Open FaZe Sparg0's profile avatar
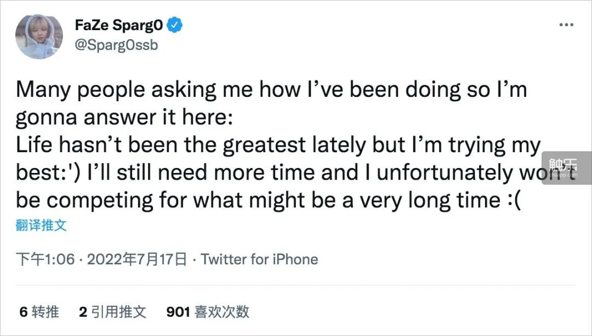Viewport: 592px width, 336px height. click(x=39, y=36)
